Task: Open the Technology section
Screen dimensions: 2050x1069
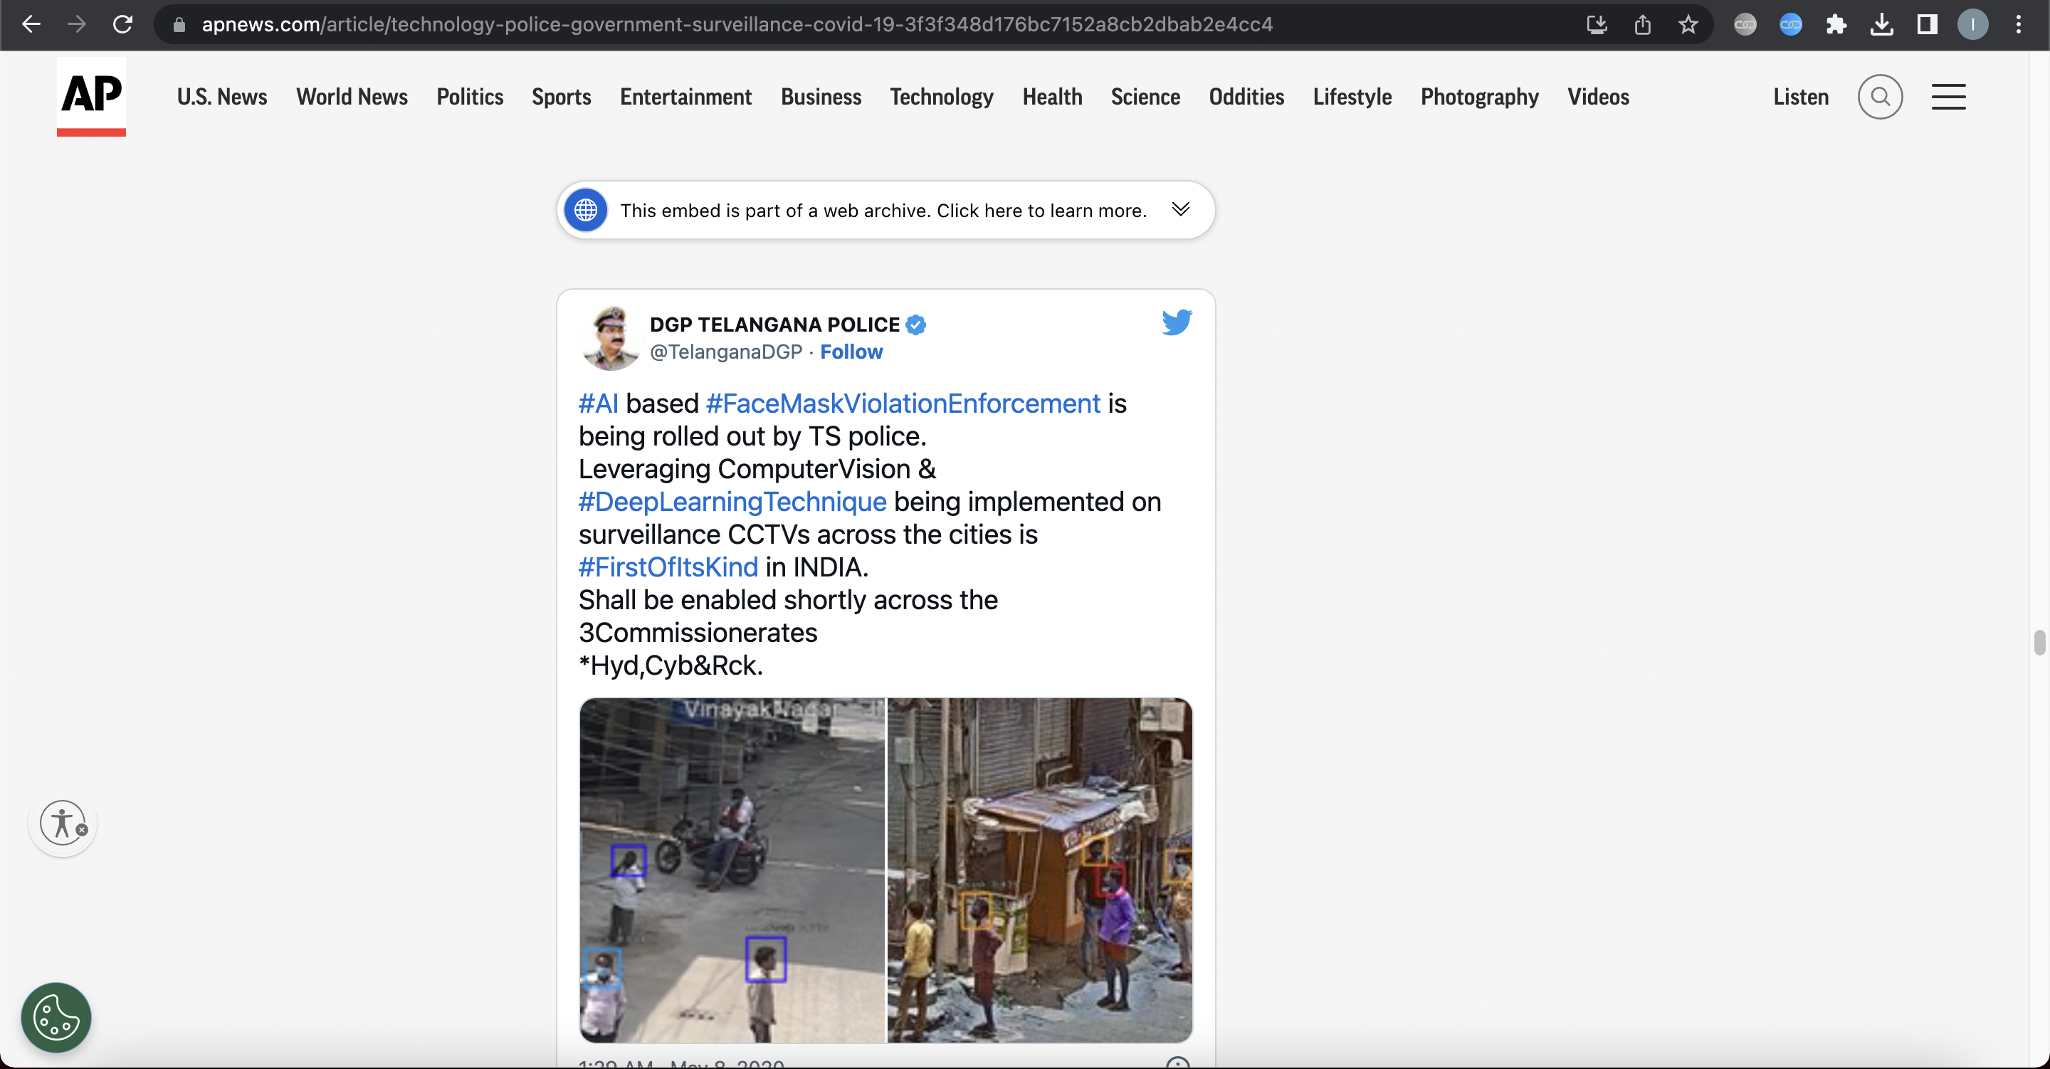Action: pyautogui.click(x=942, y=97)
